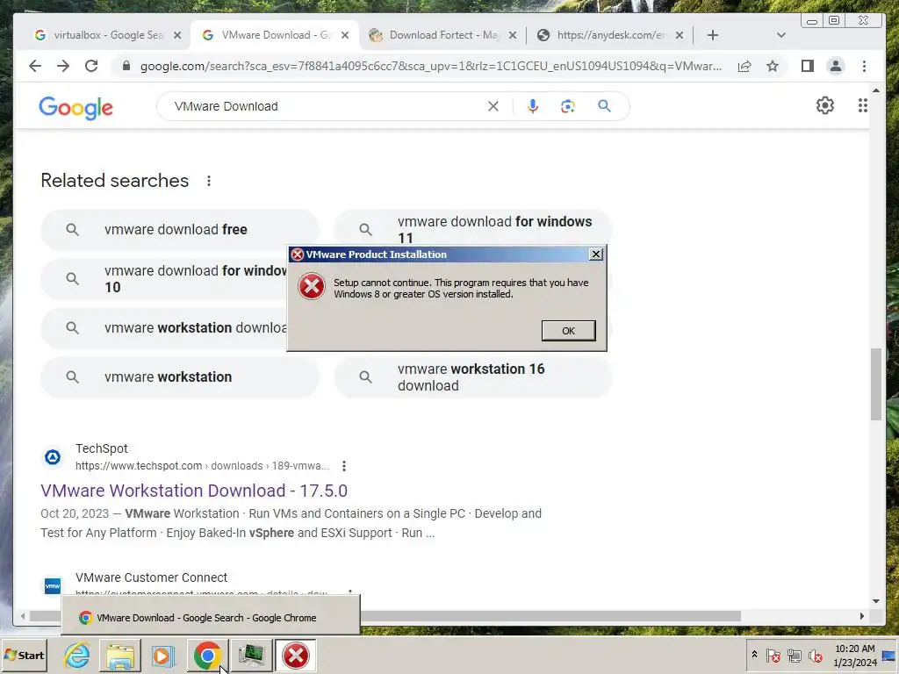Click the VMware Download search field
899x674 pixels.
327,106
